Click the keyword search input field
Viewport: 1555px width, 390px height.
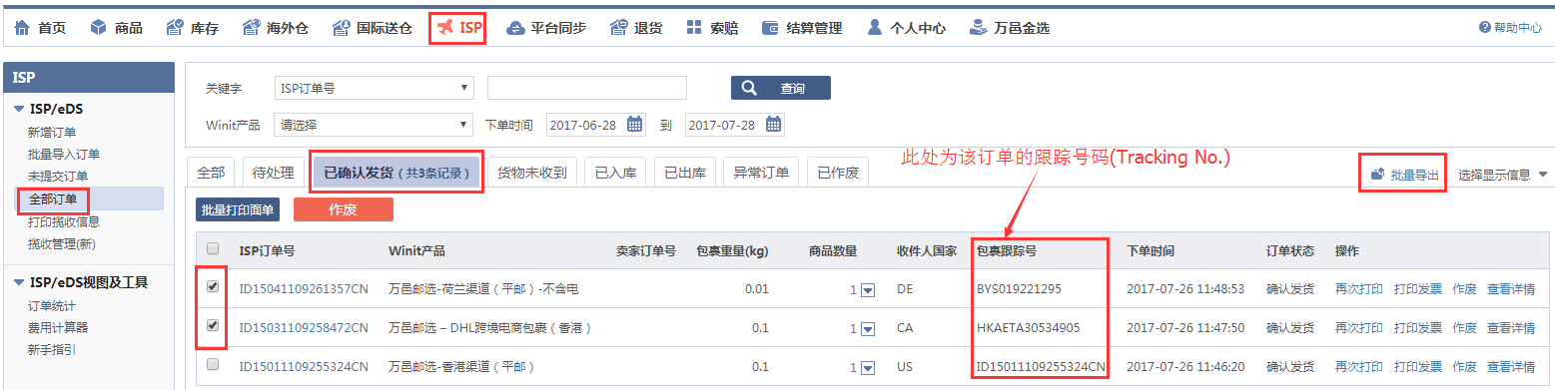(587, 88)
